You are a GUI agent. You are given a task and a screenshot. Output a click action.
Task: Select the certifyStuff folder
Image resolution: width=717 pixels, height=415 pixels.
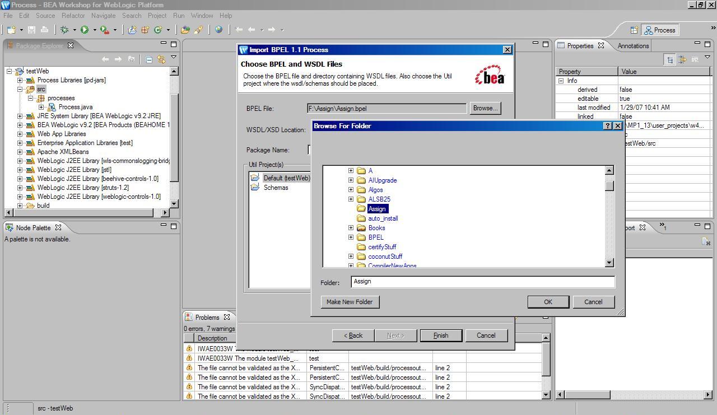pos(382,247)
